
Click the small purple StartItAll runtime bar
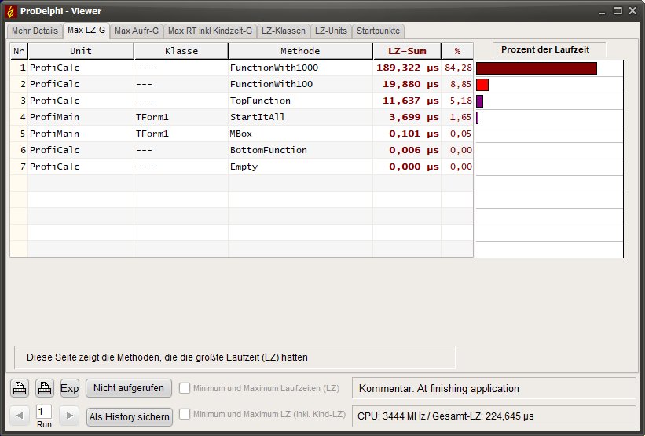pyautogui.click(x=477, y=118)
